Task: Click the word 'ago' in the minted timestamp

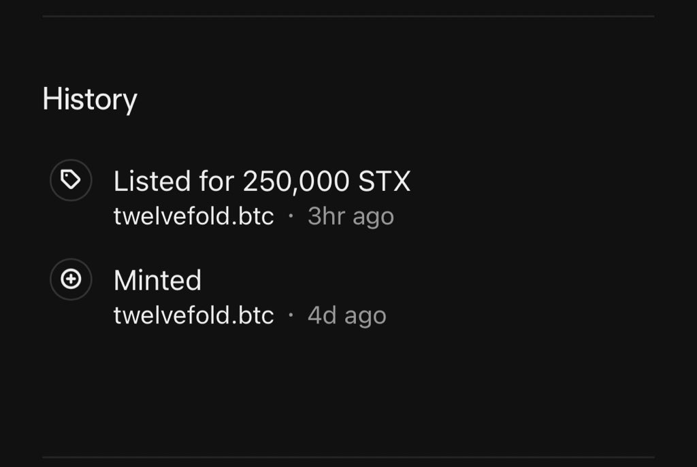Action: 365,317
